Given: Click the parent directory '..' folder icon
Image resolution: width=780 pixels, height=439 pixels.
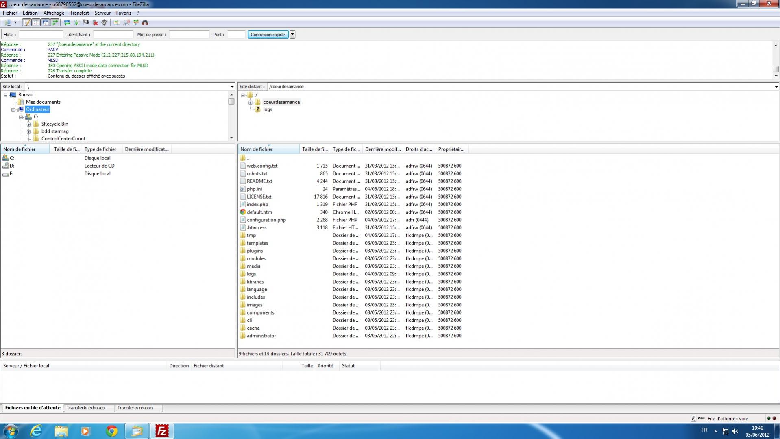Looking at the screenshot, I should point(243,158).
